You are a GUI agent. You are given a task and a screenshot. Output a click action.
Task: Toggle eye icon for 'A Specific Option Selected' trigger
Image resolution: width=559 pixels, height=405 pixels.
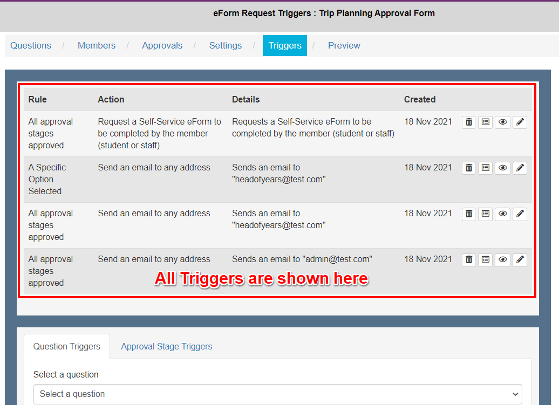click(x=502, y=168)
